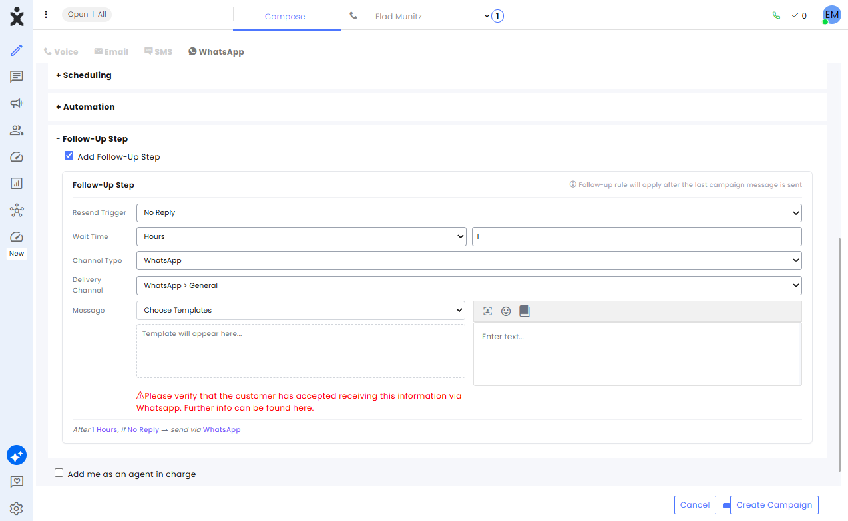Click the WhatsApp link in the summary
This screenshot has width=848, height=521.
(222, 430)
